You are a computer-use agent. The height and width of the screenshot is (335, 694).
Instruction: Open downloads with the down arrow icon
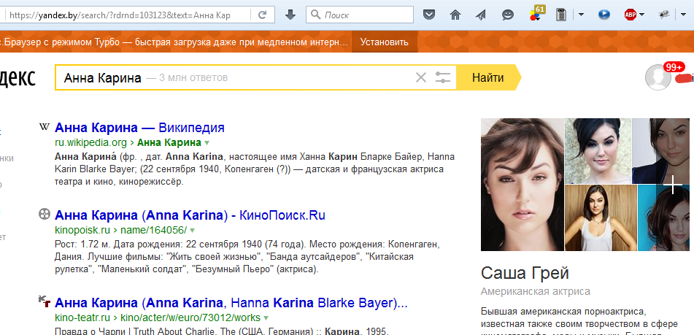[290, 15]
